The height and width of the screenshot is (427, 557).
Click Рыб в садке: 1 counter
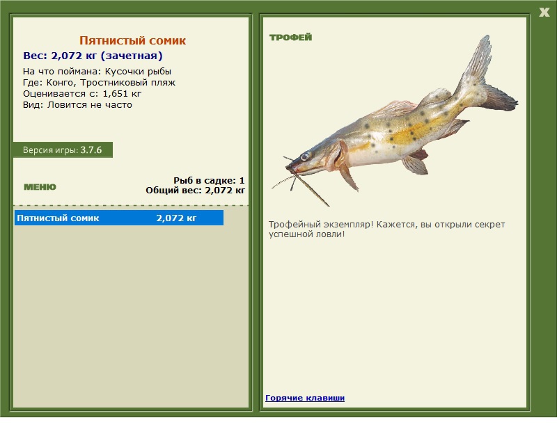[x=209, y=180]
